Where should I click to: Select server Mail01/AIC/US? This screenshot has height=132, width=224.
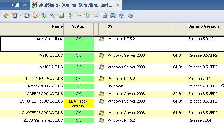(x=51, y=55)
